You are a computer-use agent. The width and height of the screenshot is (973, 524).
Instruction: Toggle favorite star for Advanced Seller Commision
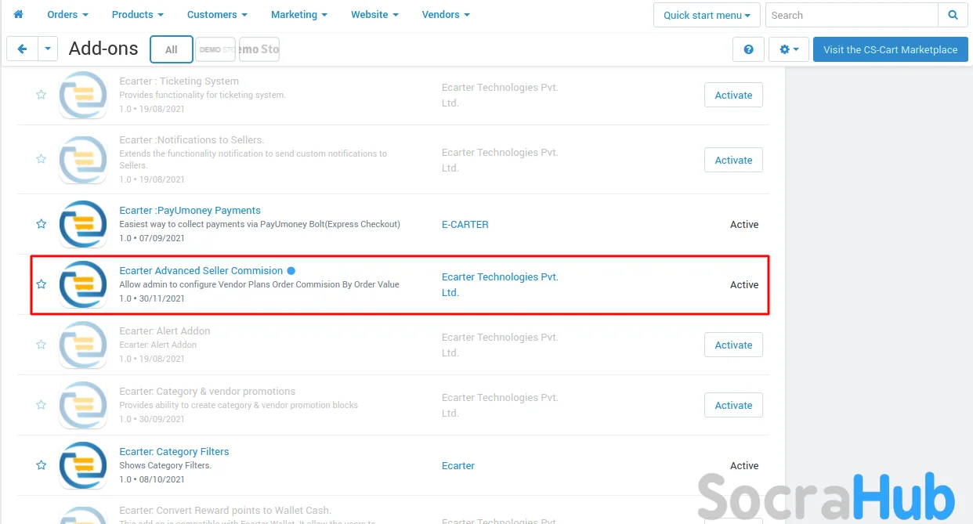pyautogui.click(x=42, y=284)
